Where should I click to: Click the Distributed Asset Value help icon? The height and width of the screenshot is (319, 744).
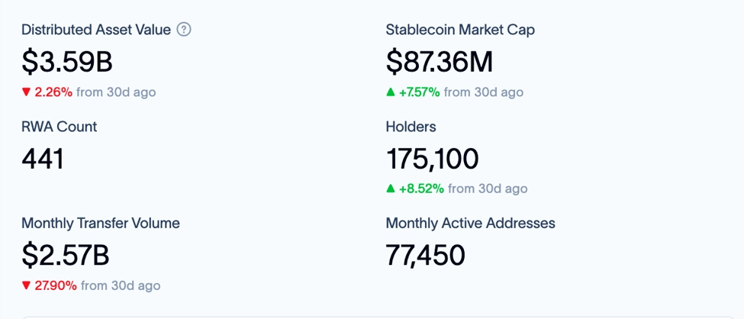[184, 30]
